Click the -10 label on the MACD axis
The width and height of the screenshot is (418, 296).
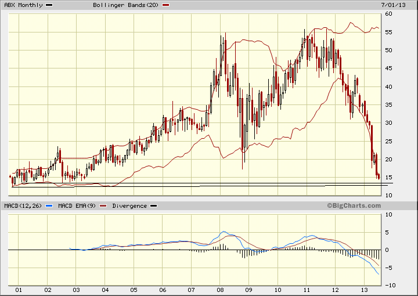pyautogui.click(x=391, y=286)
